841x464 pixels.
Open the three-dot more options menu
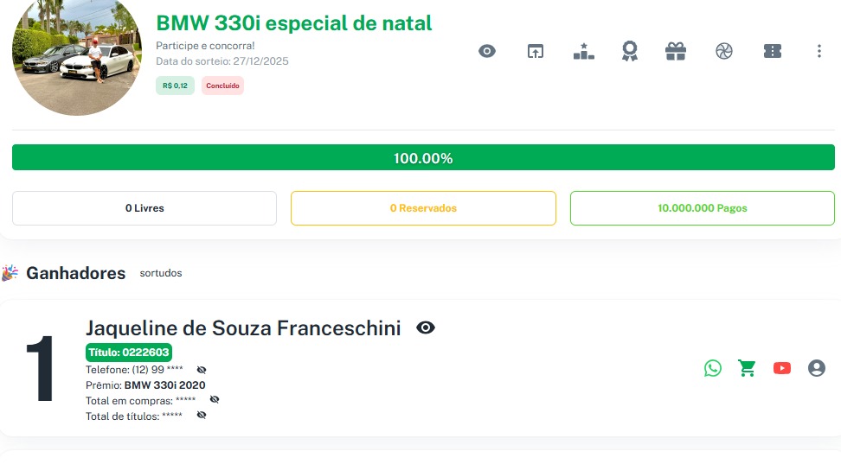click(x=819, y=52)
